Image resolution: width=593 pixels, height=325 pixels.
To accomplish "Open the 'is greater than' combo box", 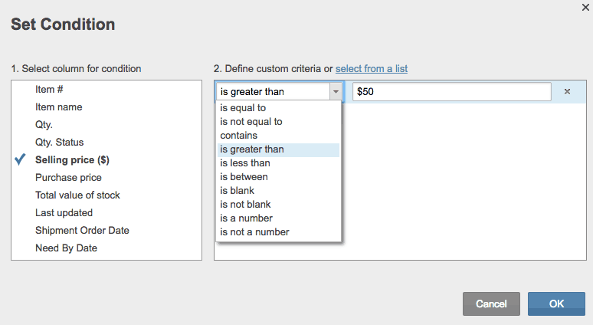I will click(273, 92).
